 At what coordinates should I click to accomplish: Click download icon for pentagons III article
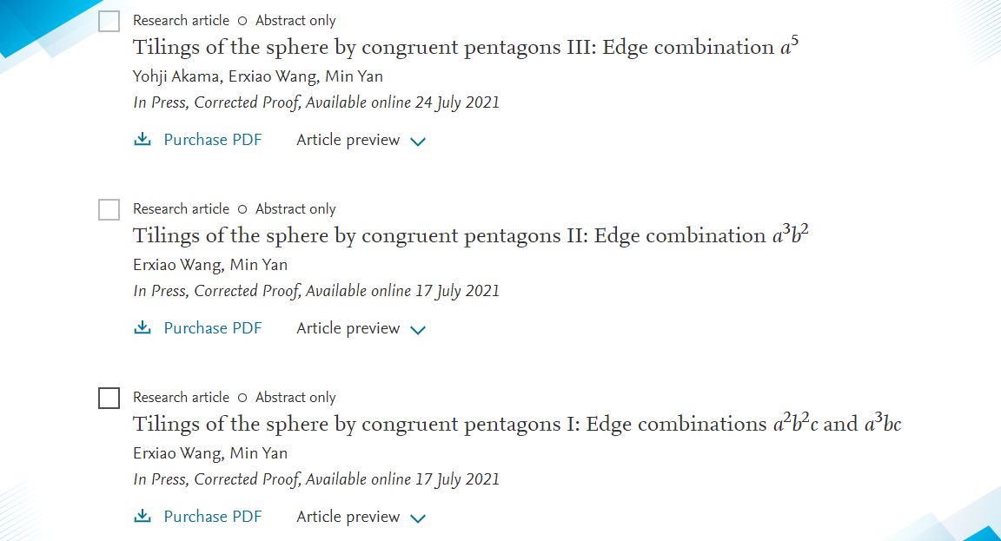143,140
